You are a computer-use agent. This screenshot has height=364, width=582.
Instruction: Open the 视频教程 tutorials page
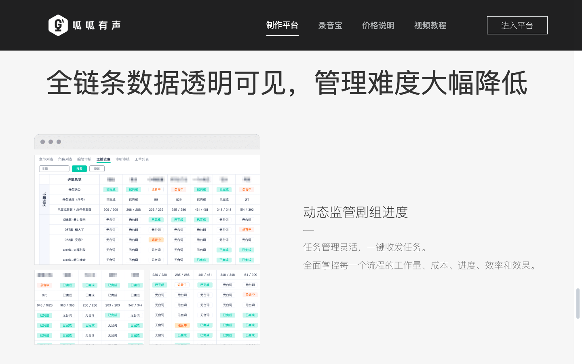click(430, 25)
